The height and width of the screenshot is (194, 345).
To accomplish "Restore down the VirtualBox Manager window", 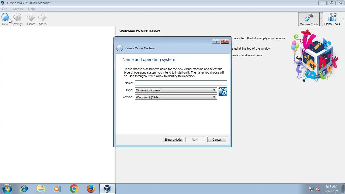I will click(x=331, y=3).
